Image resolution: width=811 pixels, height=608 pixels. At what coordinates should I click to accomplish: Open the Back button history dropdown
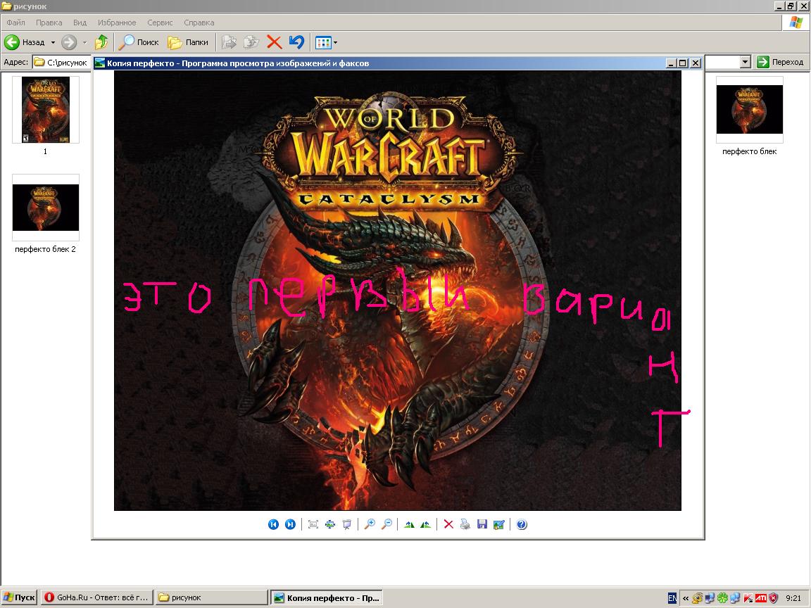point(53,42)
